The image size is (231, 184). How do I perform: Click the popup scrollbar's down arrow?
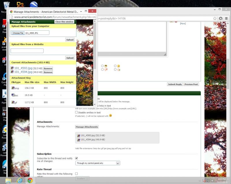pyautogui.click(x=95, y=104)
